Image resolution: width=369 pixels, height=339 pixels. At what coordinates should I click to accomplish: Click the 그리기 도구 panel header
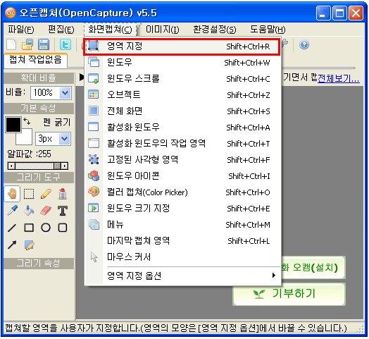point(39,178)
